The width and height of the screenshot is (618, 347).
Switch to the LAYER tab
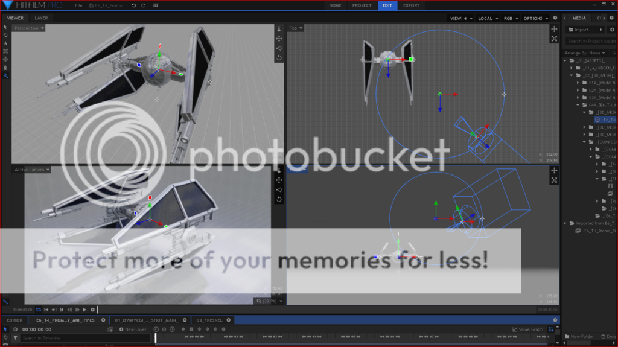(41, 18)
